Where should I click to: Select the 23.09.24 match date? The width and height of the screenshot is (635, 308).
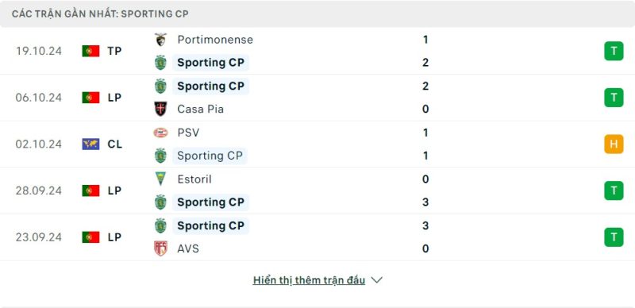coord(39,237)
